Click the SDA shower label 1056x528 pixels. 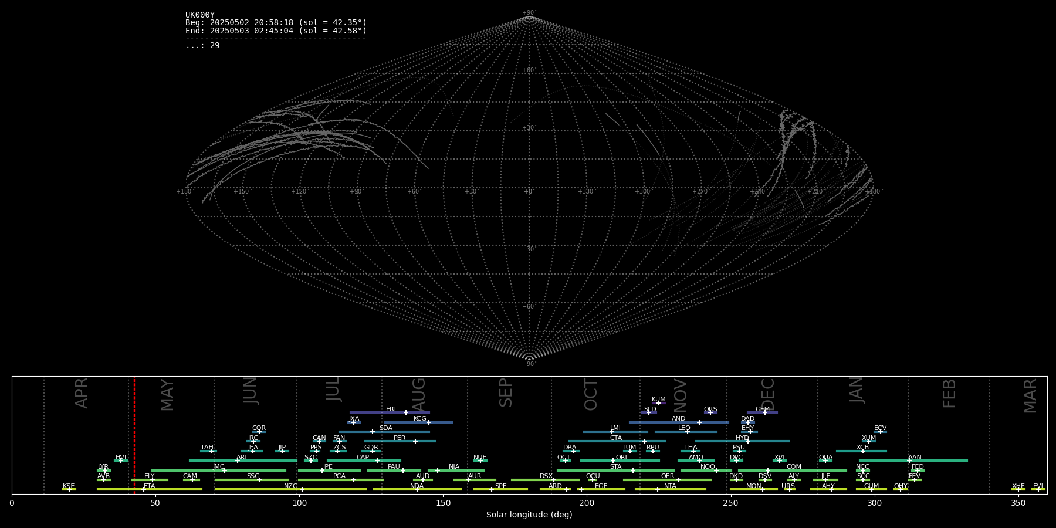[385, 428]
